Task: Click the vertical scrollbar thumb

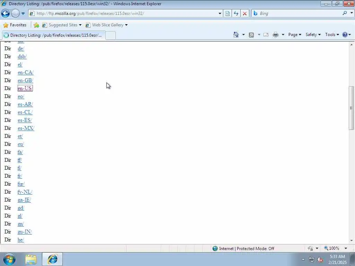Action: pyautogui.click(x=352, y=108)
